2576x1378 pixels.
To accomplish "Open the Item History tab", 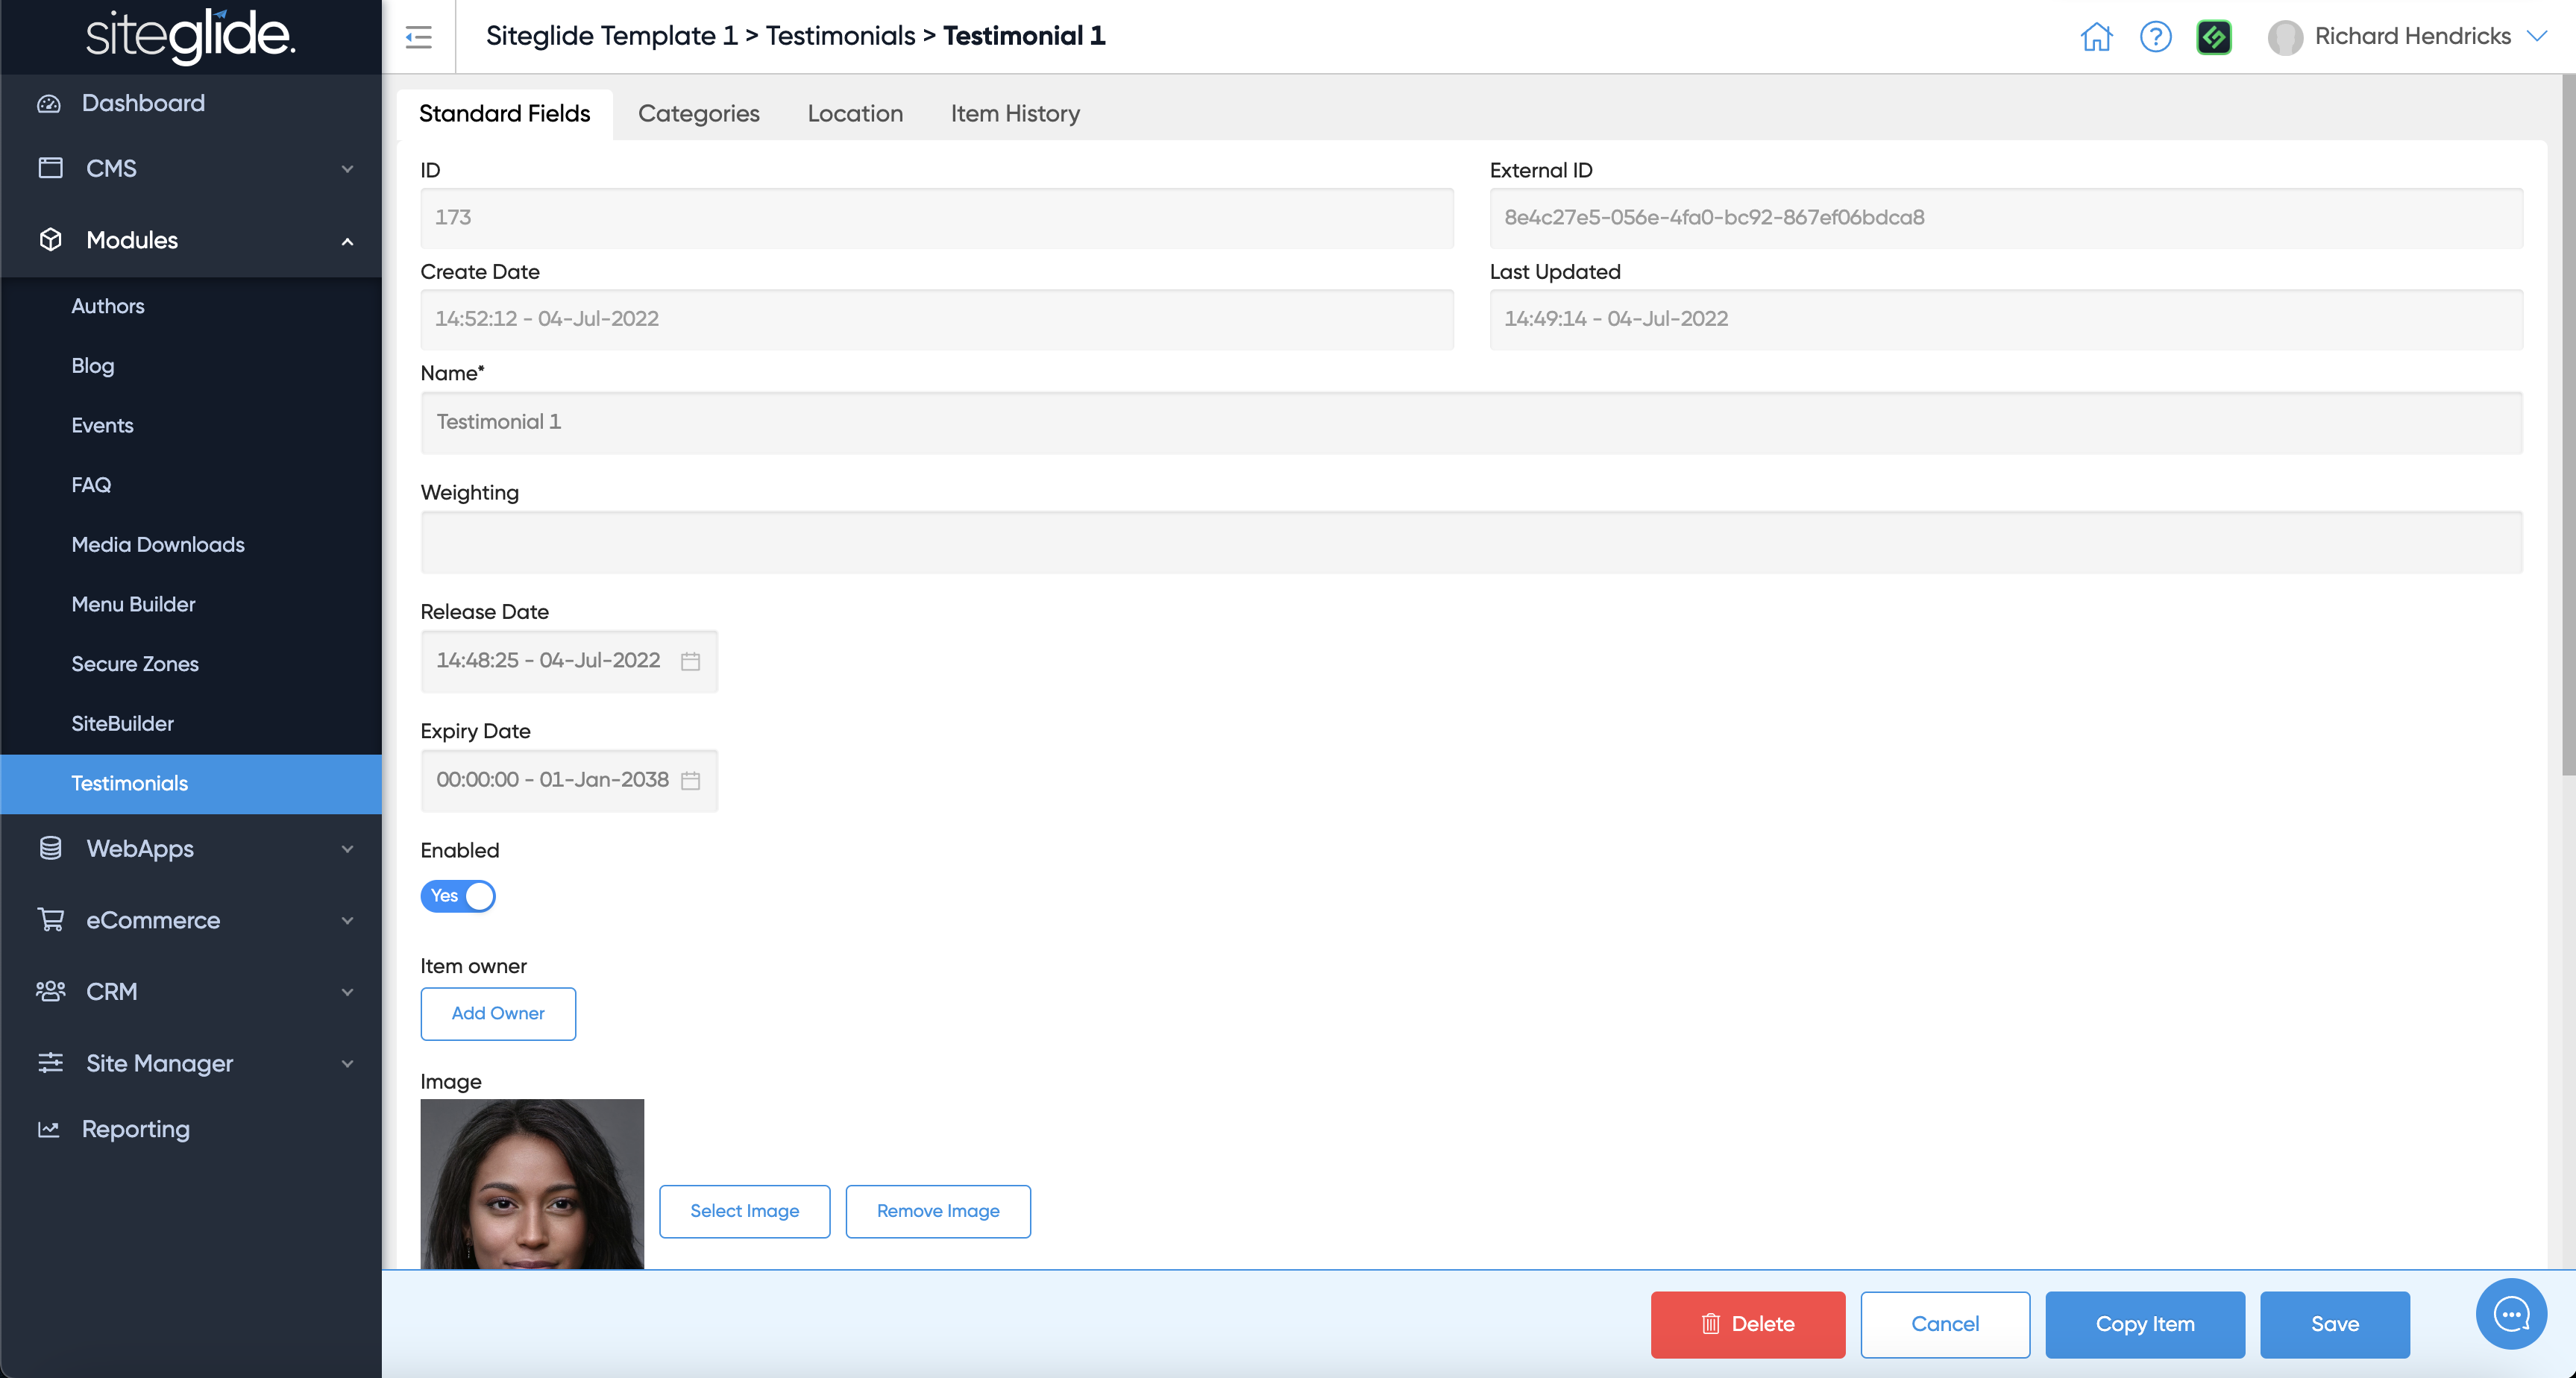I will click(1014, 113).
